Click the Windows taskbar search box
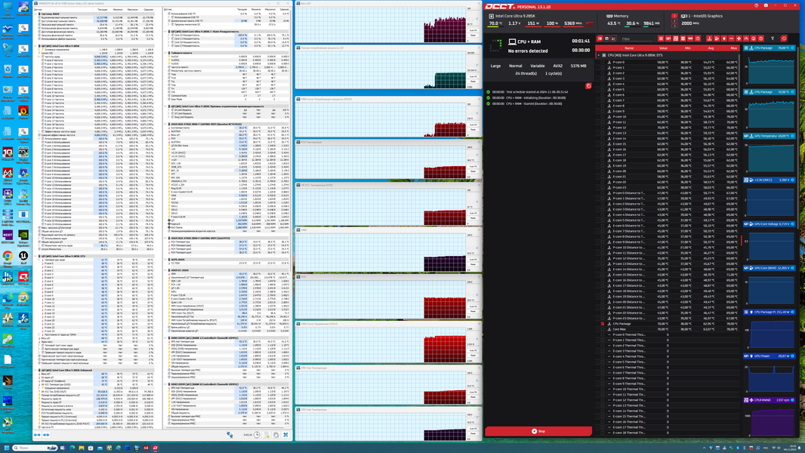This screenshot has height=453, width=805. 35,448
